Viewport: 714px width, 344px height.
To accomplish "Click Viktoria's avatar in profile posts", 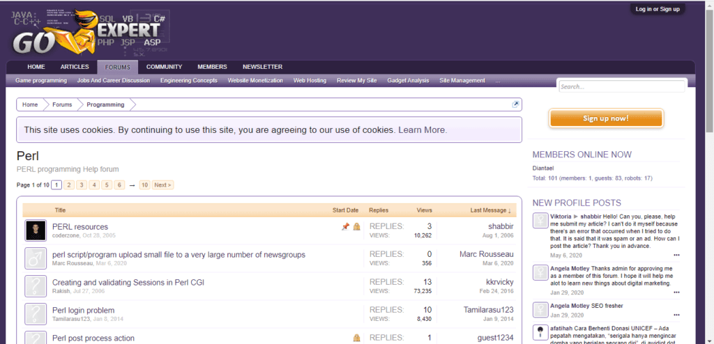I will tap(539, 221).
